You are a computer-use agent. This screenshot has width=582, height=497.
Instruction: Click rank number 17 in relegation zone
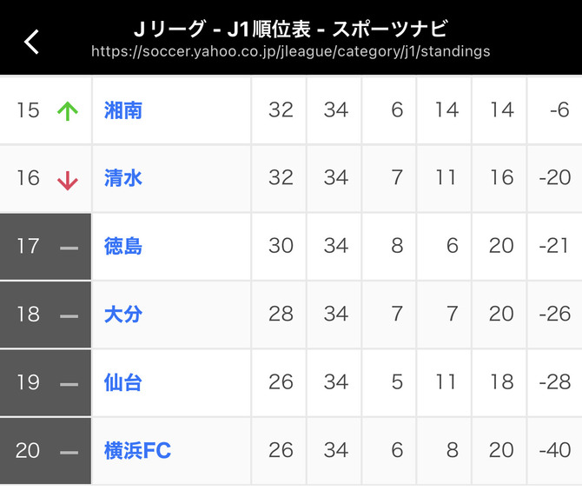pyautogui.click(x=28, y=246)
